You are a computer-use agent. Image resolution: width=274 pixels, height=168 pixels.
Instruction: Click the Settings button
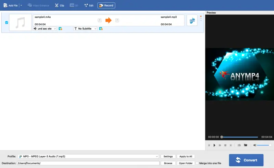point(168,156)
